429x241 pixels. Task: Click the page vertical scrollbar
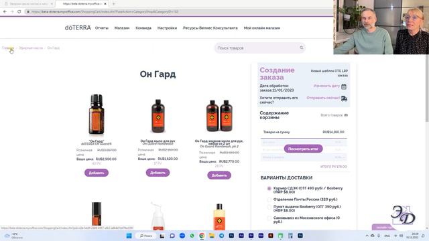tap(427, 88)
